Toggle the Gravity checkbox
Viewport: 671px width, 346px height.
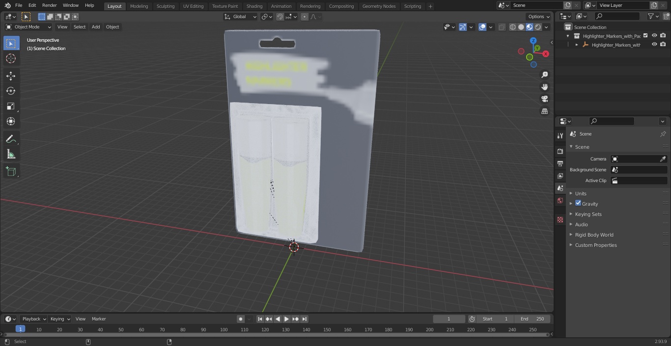coord(578,203)
